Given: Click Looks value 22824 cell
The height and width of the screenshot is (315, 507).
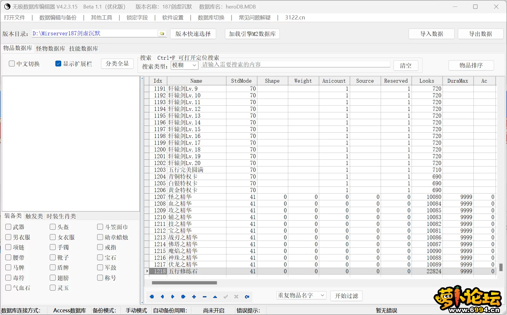Looking at the screenshot, I should tap(427, 271).
